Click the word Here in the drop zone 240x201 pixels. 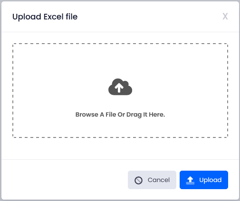(156, 115)
